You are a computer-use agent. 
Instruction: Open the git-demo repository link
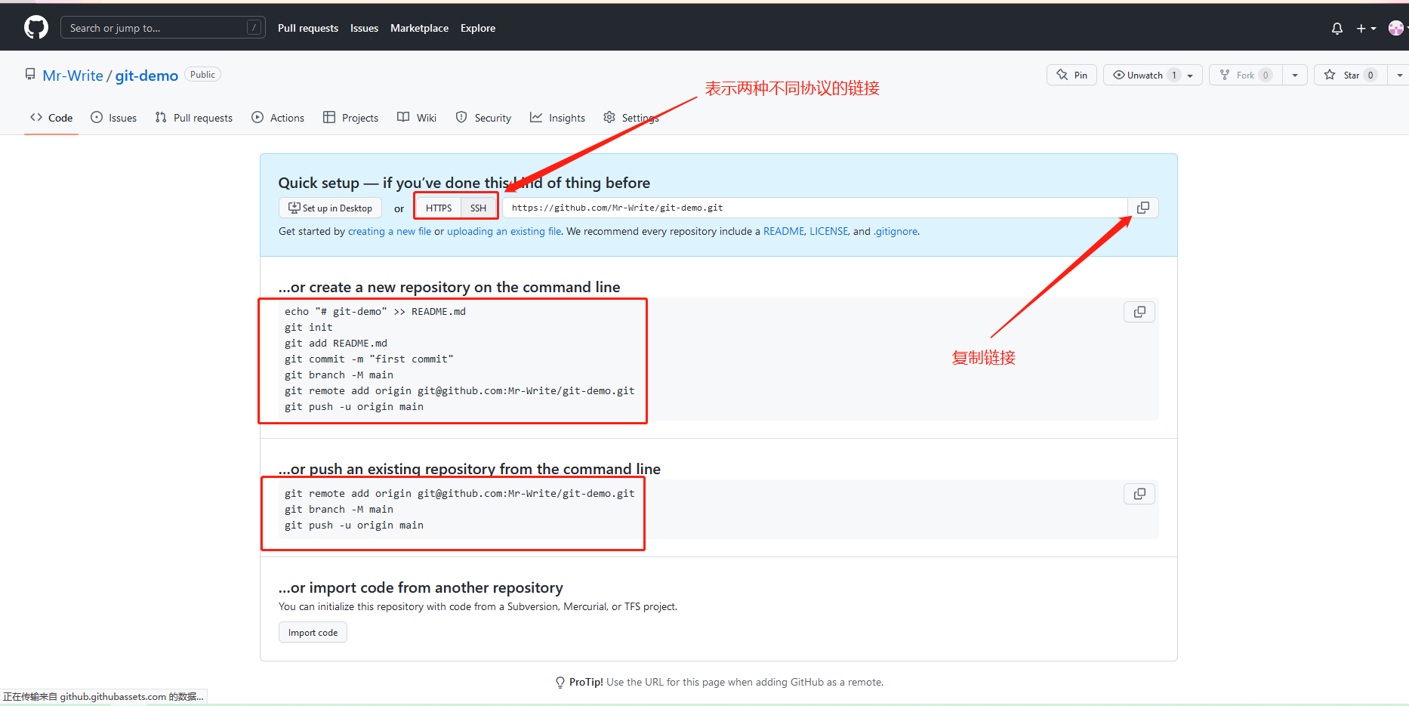coord(146,76)
